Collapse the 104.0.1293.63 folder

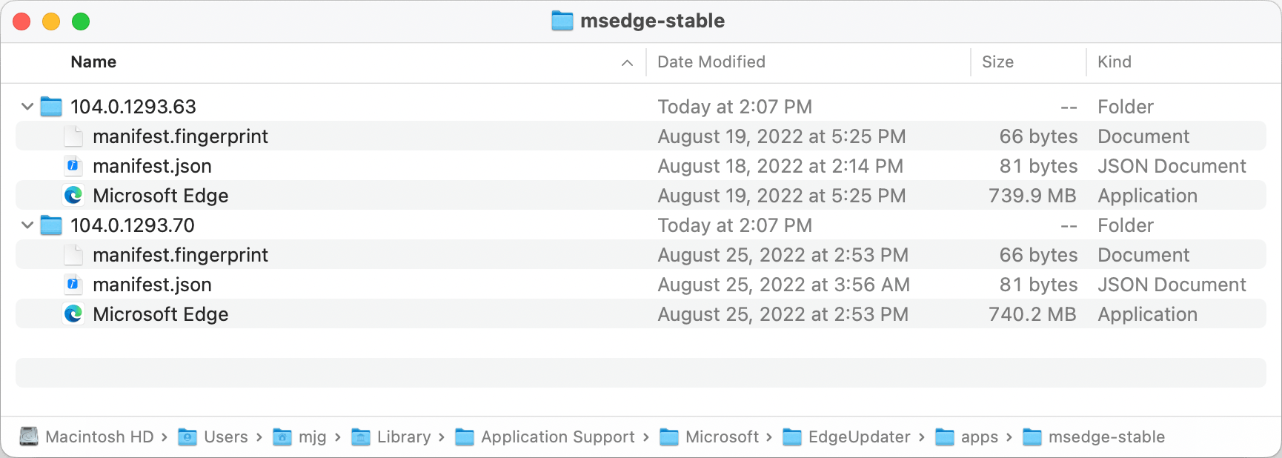[27, 107]
